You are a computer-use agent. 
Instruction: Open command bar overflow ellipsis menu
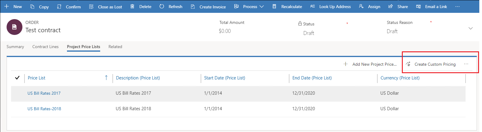click(457, 7)
